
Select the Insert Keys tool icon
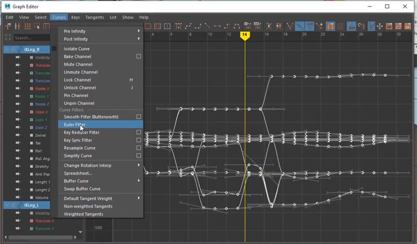coord(17,26)
